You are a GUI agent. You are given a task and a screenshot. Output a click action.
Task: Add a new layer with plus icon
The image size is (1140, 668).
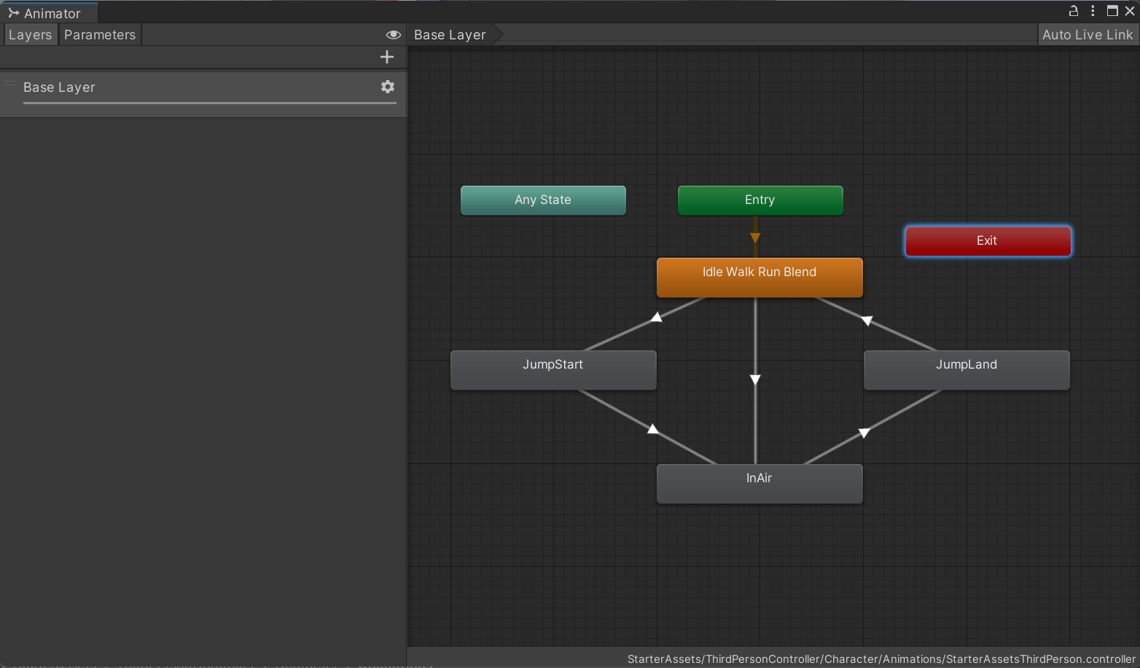[387, 57]
